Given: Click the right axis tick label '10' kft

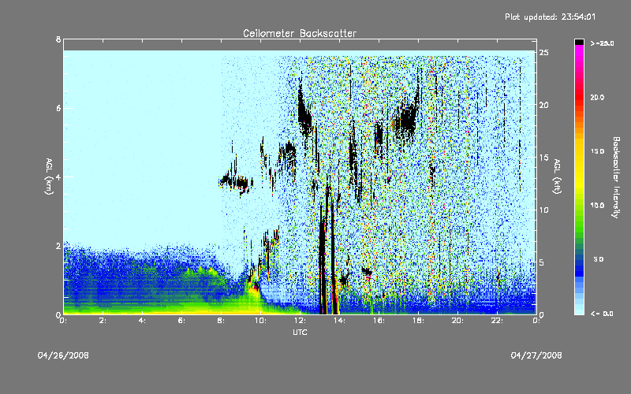Looking at the screenshot, I should [x=543, y=210].
